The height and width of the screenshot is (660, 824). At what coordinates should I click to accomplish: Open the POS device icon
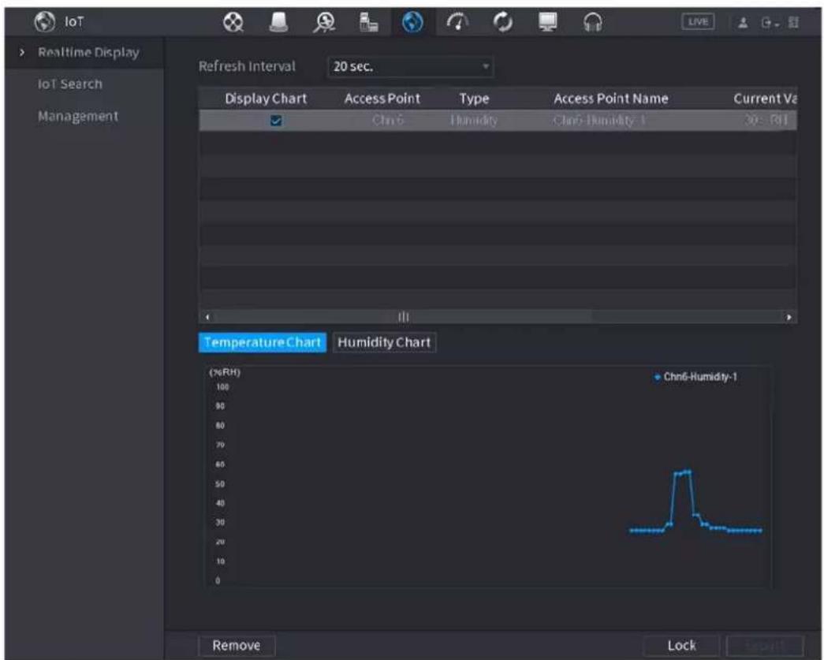click(368, 22)
